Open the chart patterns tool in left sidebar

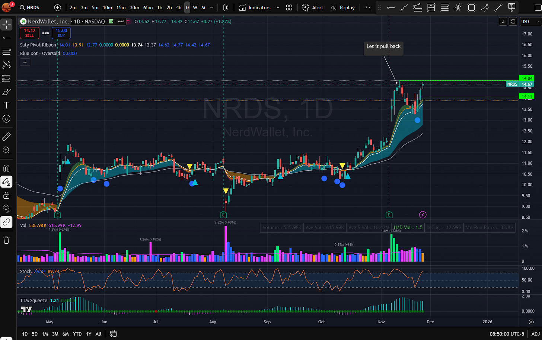(6, 65)
